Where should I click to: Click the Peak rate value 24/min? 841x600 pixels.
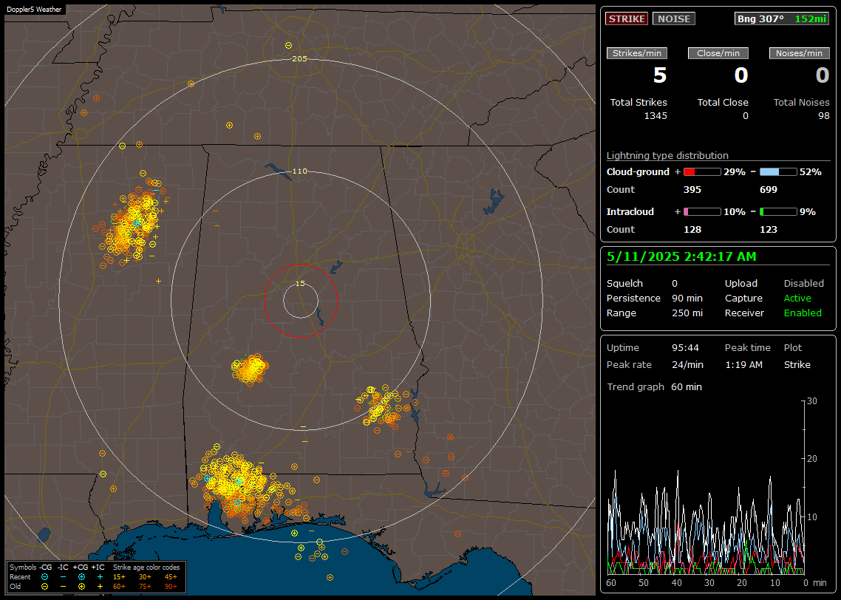(687, 364)
